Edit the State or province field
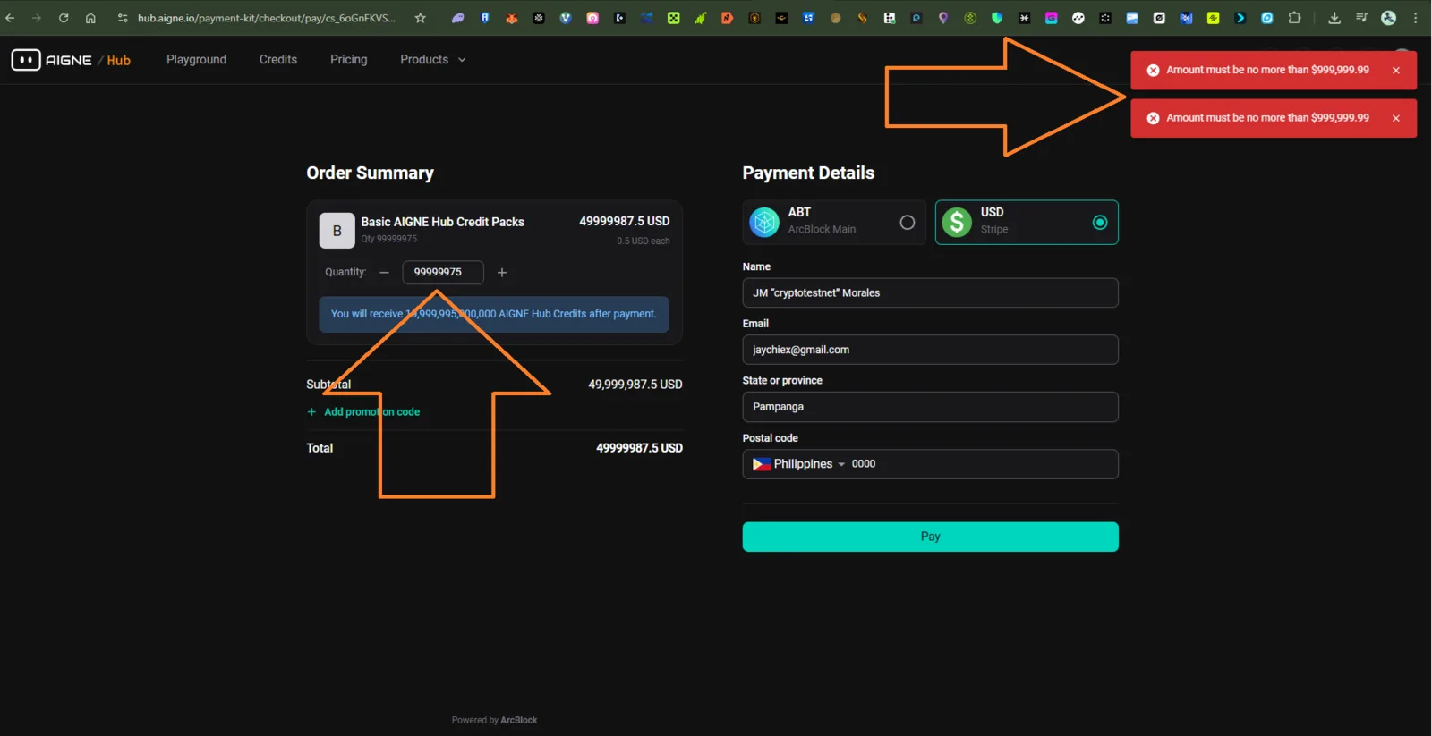Screen dimensions: 1432x736 [930, 407]
